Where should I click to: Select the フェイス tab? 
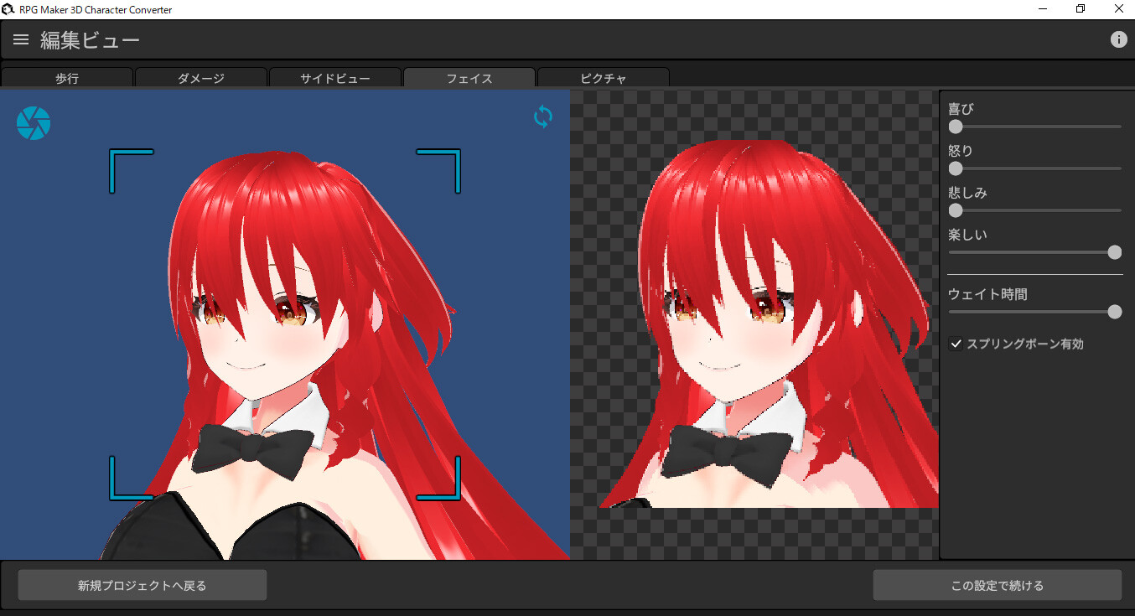(x=469, y=78)
